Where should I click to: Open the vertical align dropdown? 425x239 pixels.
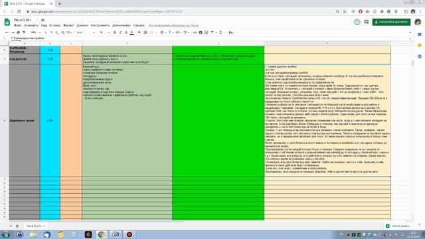tap(171, 33)
